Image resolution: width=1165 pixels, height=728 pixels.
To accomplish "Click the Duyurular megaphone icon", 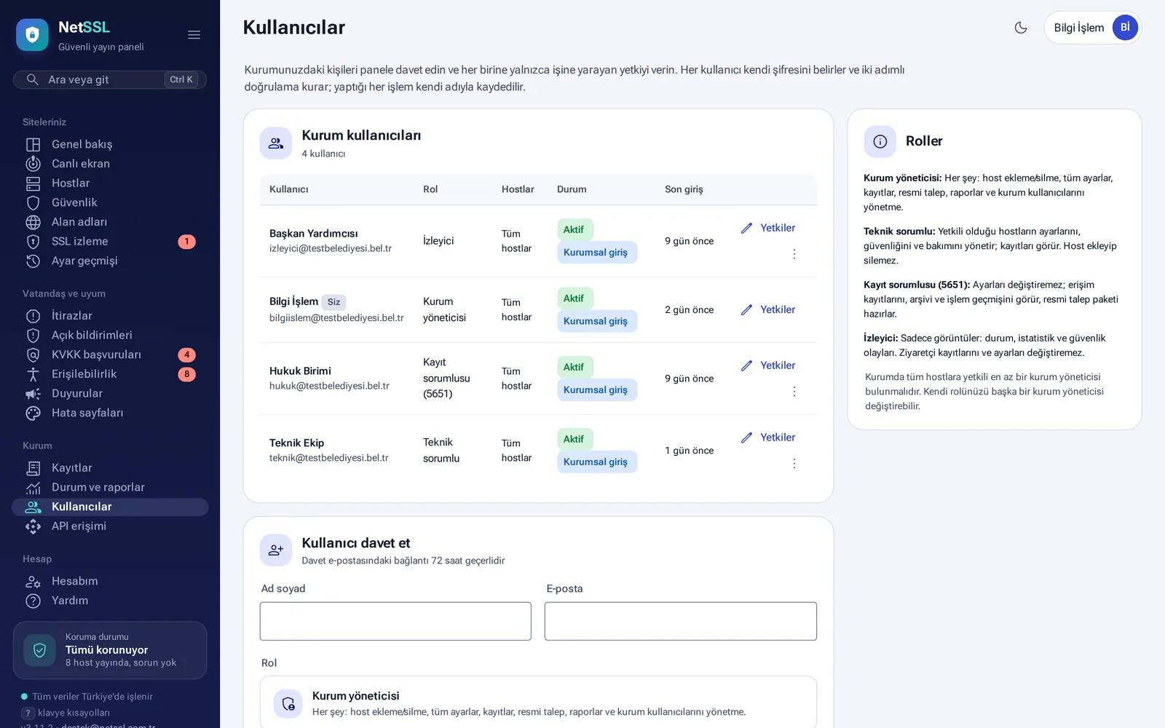I will 33,393.
